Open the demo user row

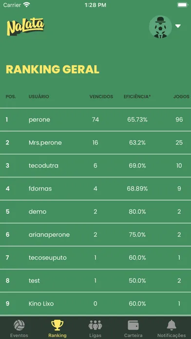[95, 212]
